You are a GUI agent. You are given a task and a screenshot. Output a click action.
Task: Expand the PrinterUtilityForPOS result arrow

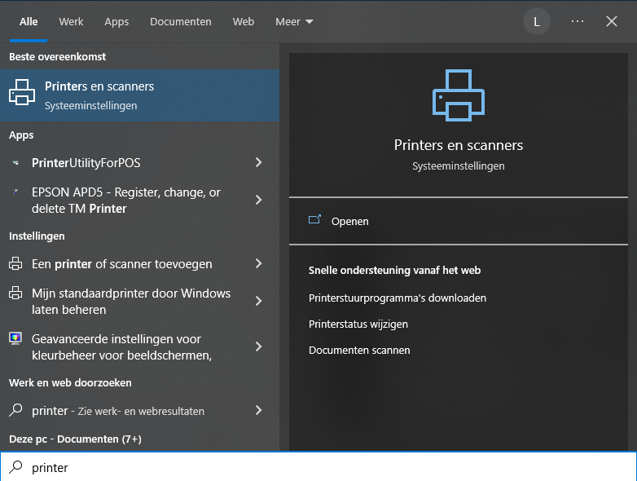pos(258,163)
